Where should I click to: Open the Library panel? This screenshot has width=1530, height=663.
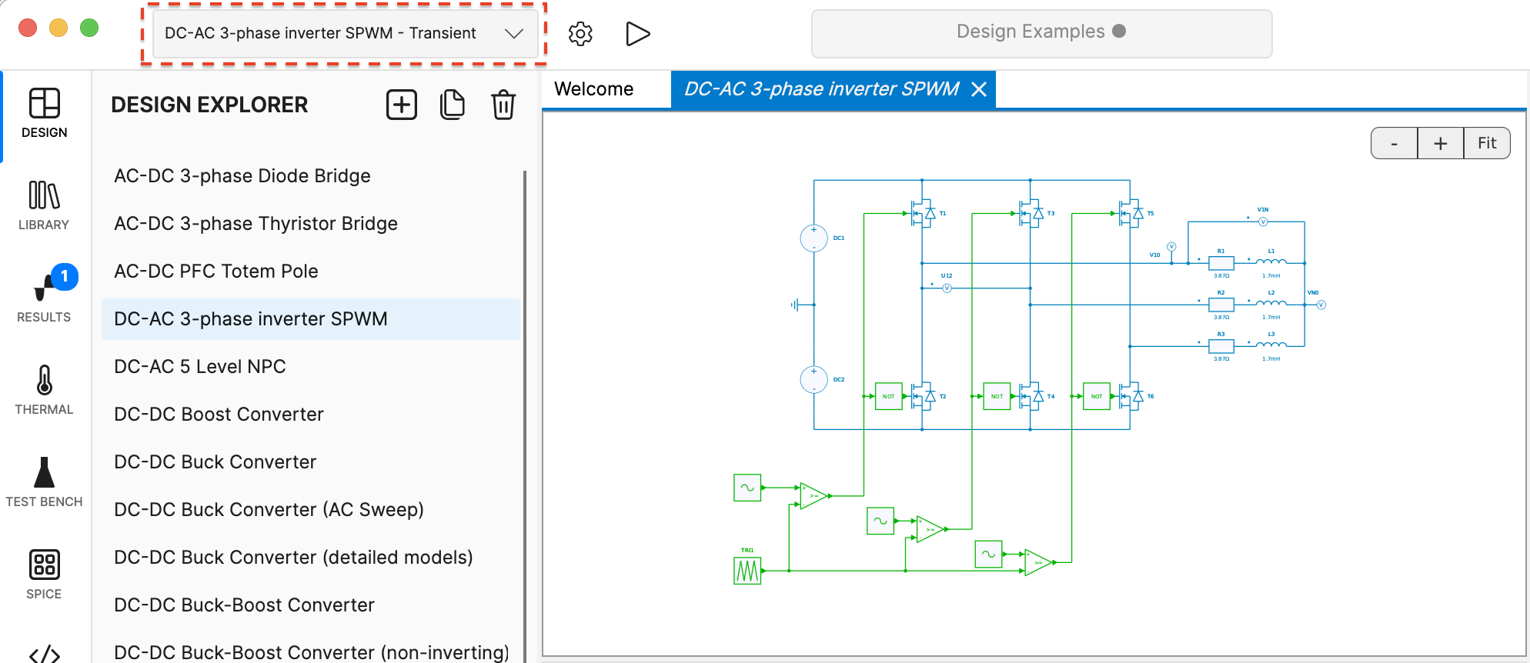point(44,206)
